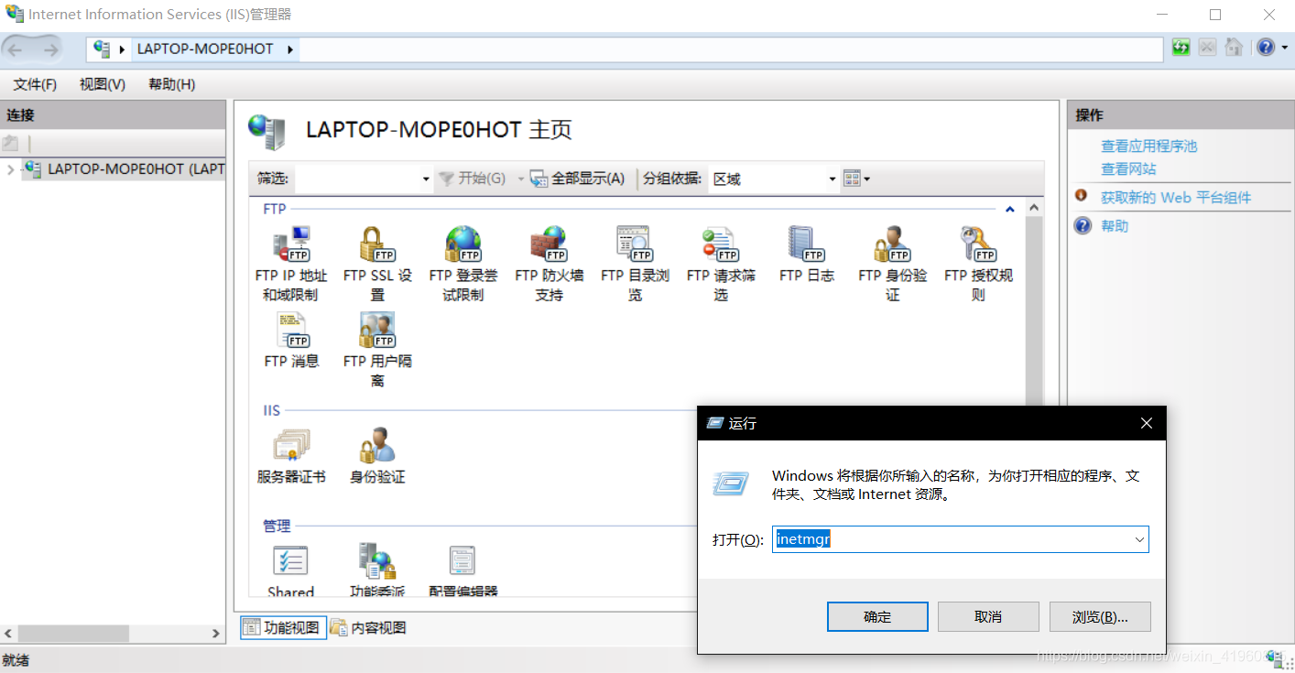Click the refresh page toolbar icon
Screen dimensions: 1295x673
[x=1181, y=48]
